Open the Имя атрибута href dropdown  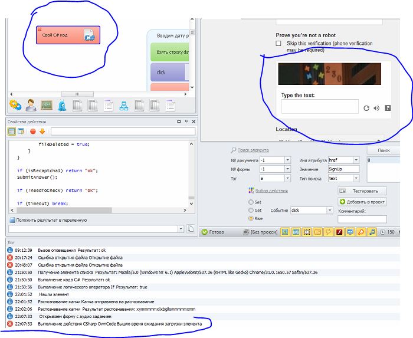pos(356,160)
